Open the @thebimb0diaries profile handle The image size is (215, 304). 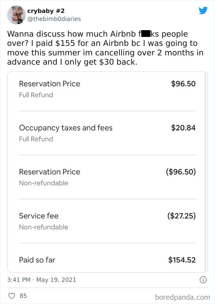coord(55,19)
